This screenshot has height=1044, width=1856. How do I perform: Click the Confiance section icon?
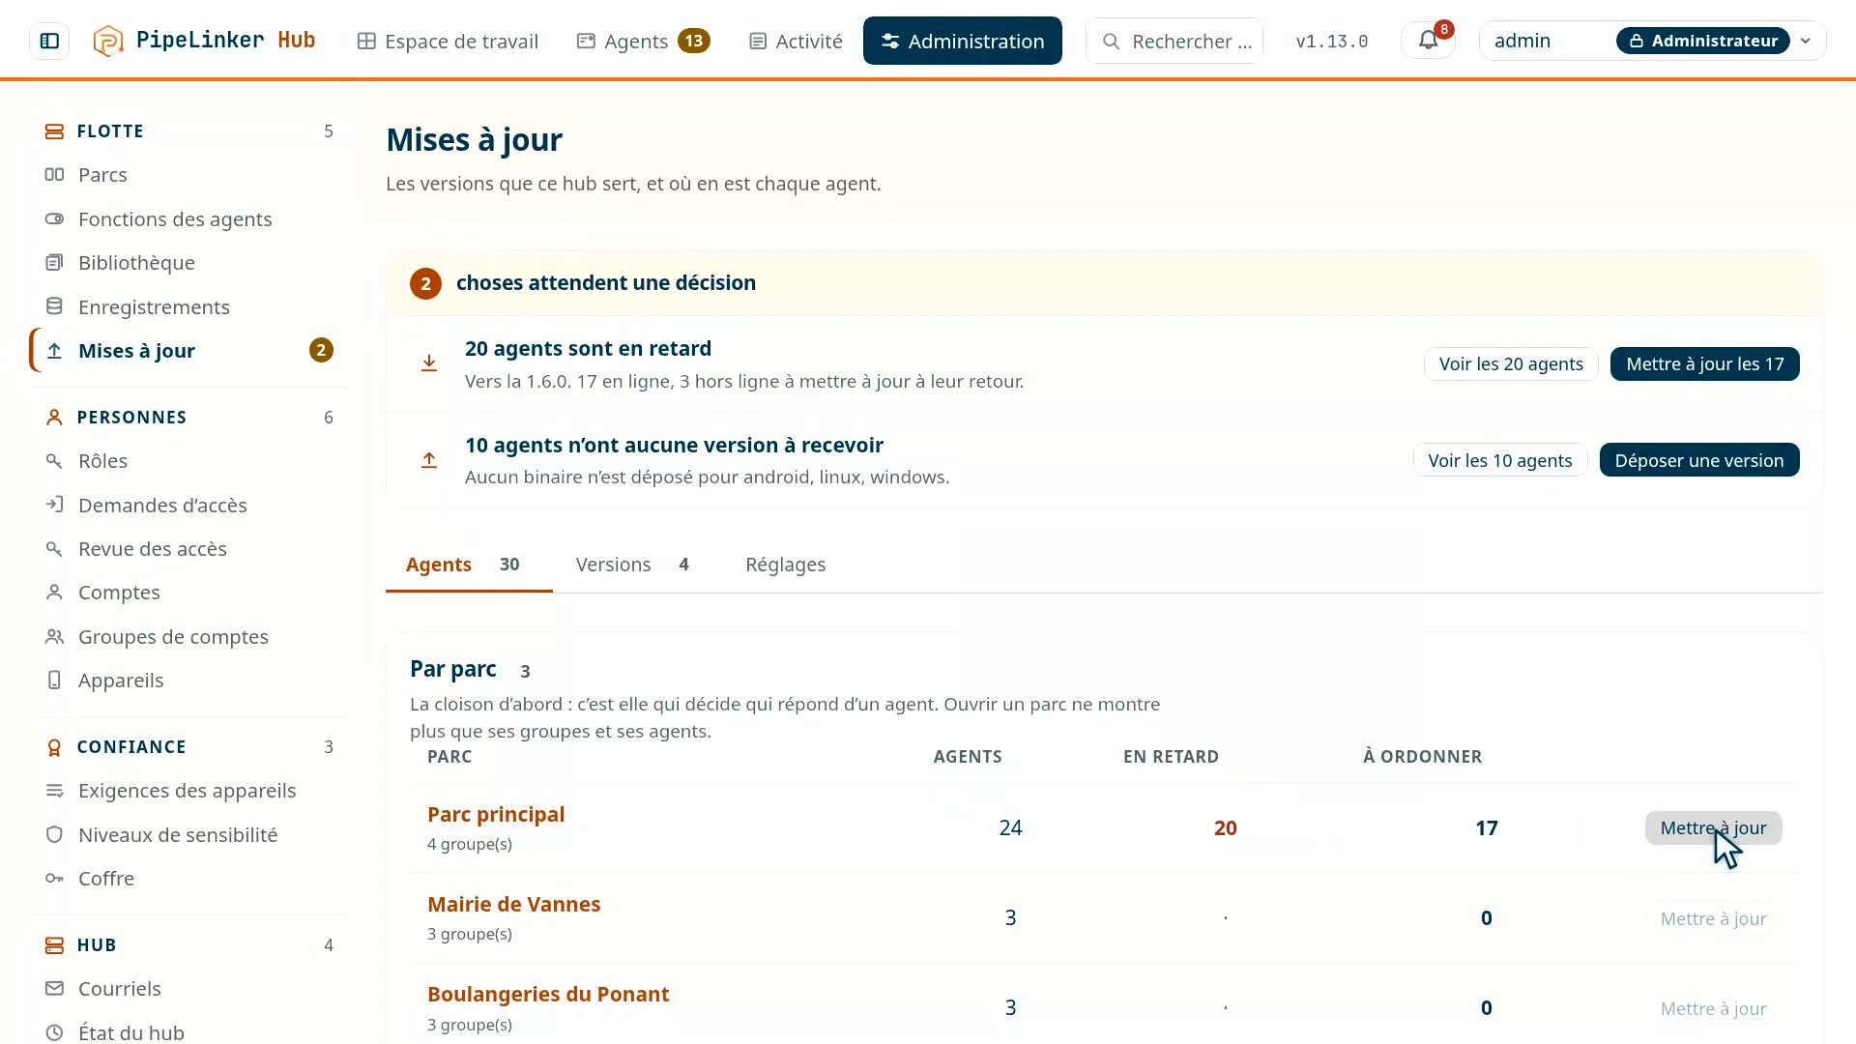(54, 747)
